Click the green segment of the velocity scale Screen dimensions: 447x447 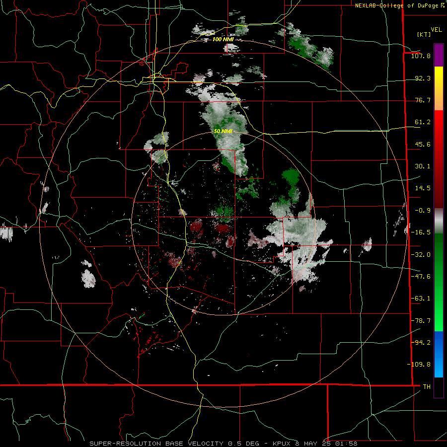pos(439,282)
